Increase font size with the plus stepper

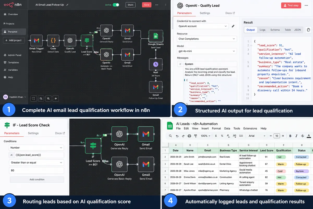pyautogui.click(x=283, y=136)
